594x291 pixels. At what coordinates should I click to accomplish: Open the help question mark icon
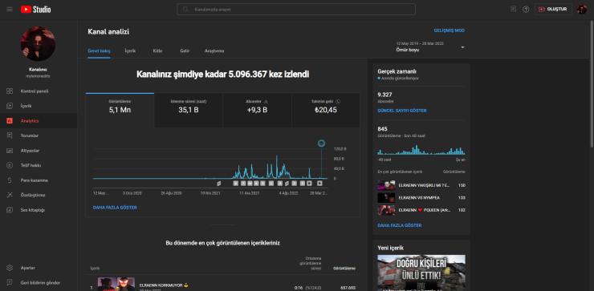526,9
